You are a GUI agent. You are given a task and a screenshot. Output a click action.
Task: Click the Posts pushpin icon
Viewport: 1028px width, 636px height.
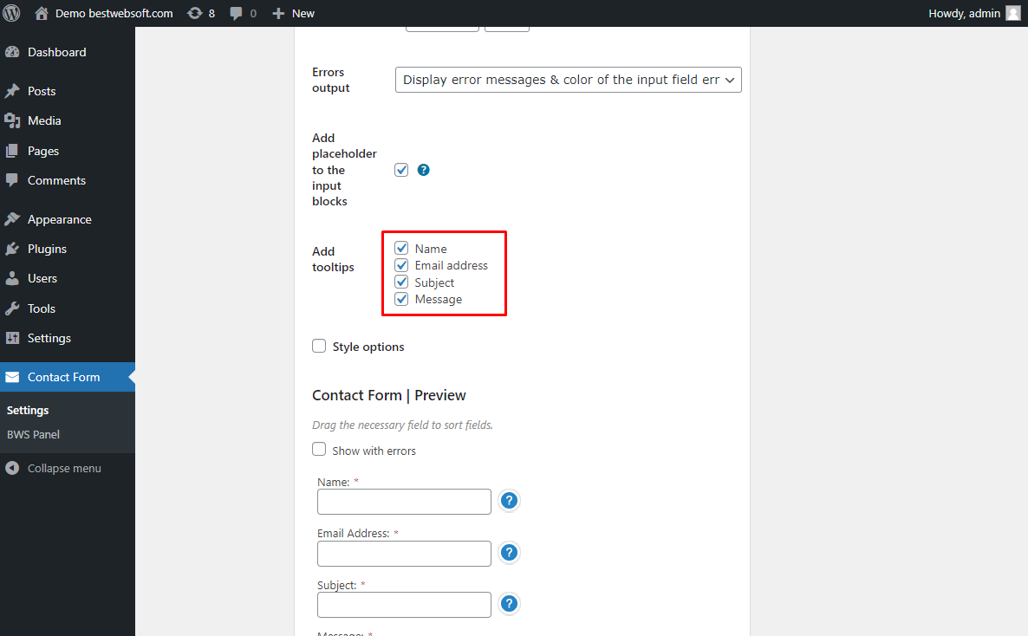pos(12,91)
